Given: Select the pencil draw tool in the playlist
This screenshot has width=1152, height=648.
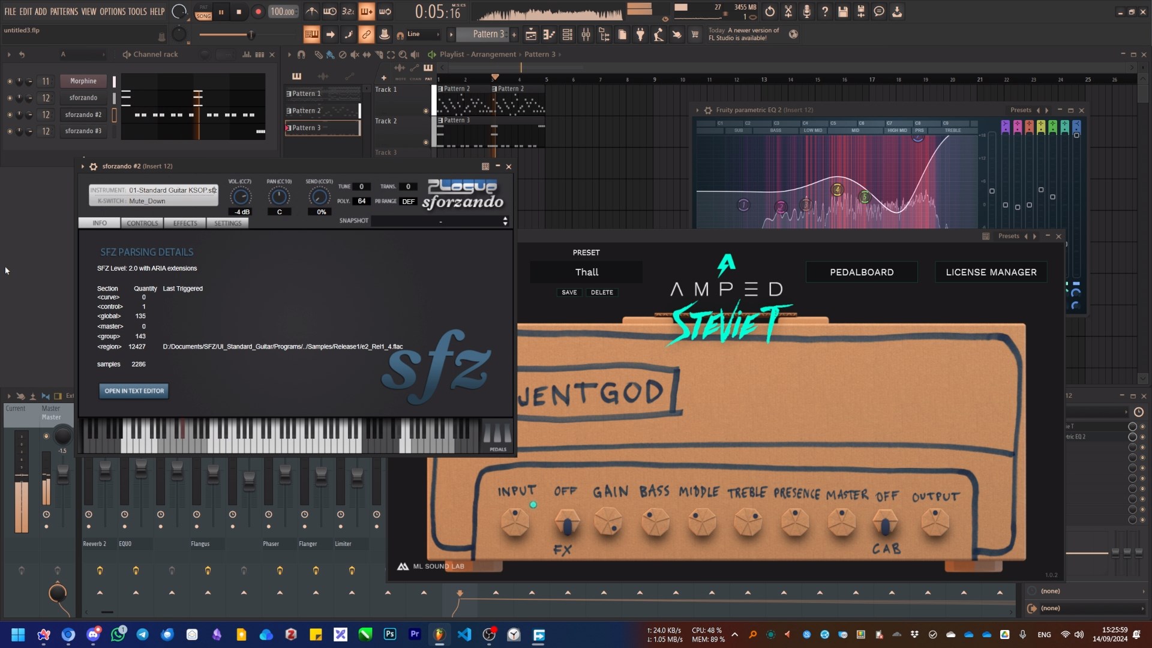Looking at the screenshot, I should click(x=319, y=55).
